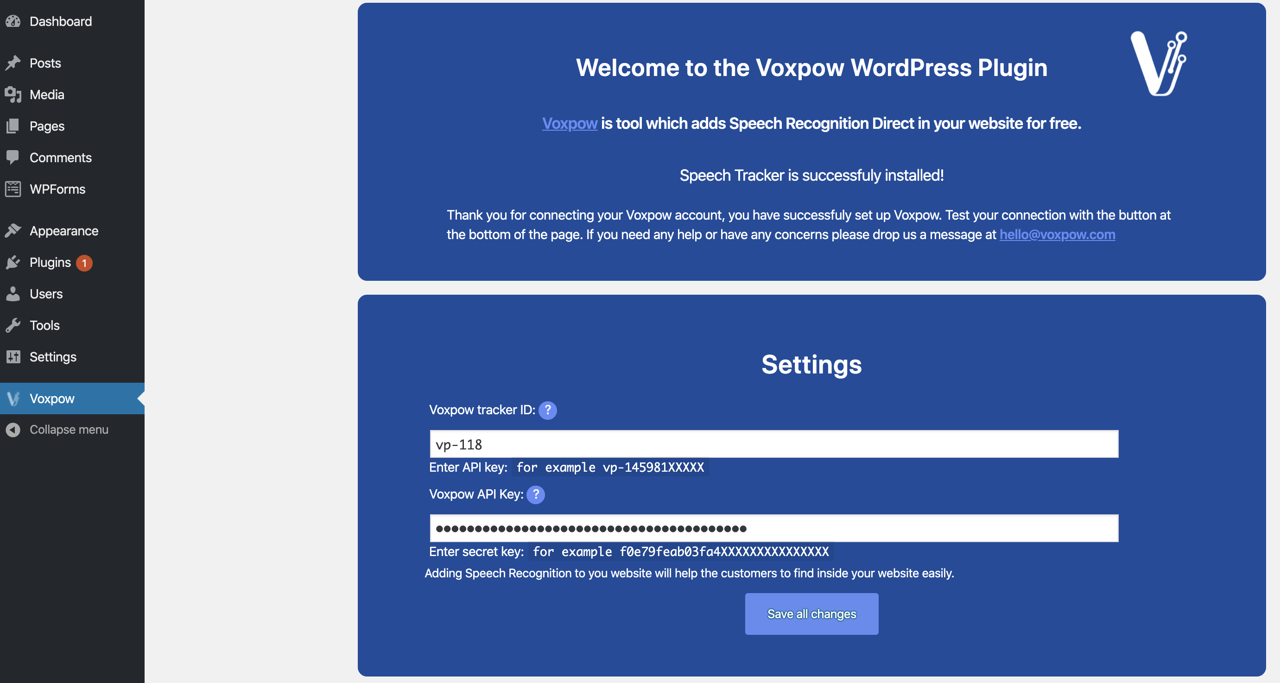Click the Voxpow tracker ID help toggle
Viewport: 1280px width, 683px height.
pyautogui.click(x=548, y=411)
